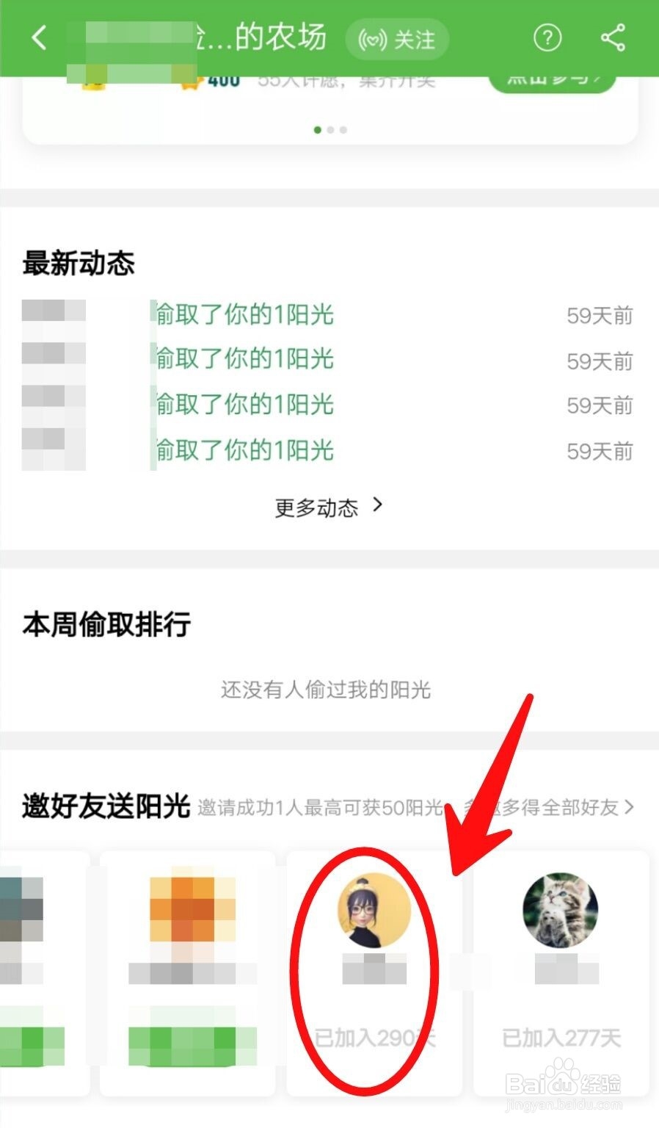Select the first carousel page dot
The height and width of the screenshot is (1128, 659).
[318, 130]
